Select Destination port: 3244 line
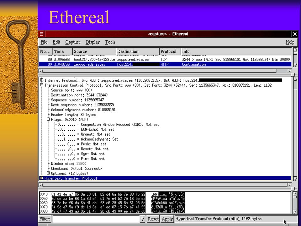This screenshot has height=226, width=301. (79, 95)
